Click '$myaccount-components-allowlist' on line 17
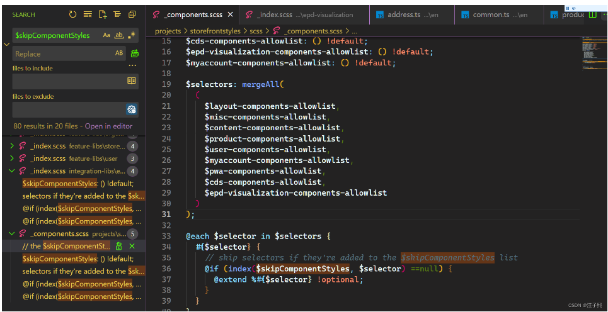 pos(258,63)
